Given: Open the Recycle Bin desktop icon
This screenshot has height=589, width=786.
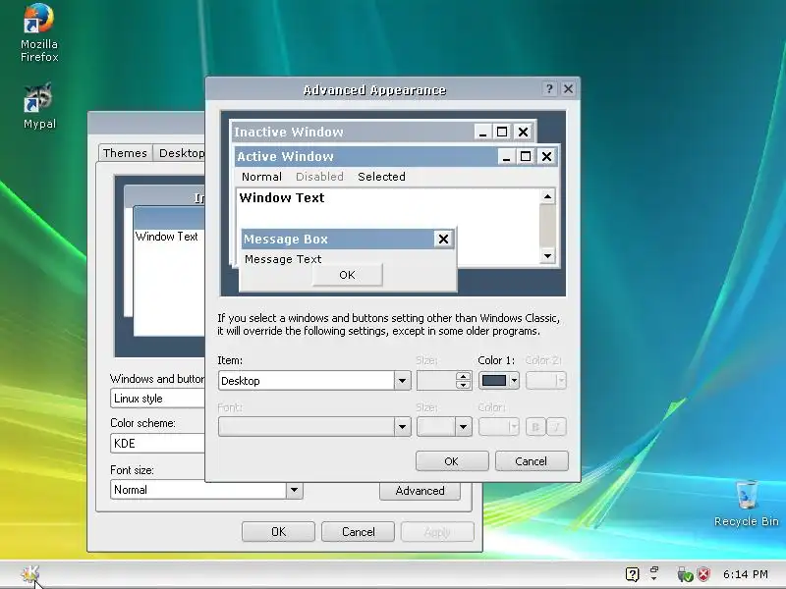Looking at the screenshot, I should pos(747,504).
